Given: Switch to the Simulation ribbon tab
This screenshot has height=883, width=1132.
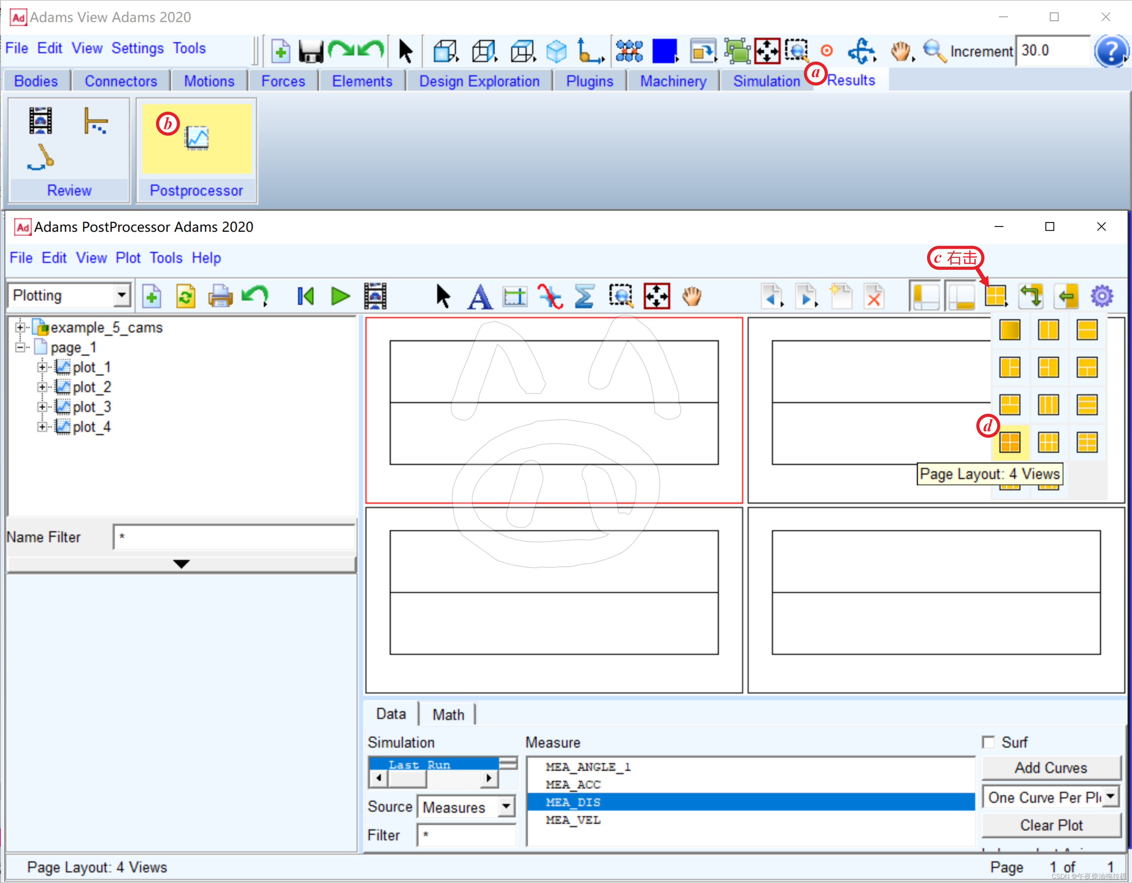Looking at the screenshot, I should [766, 81].
